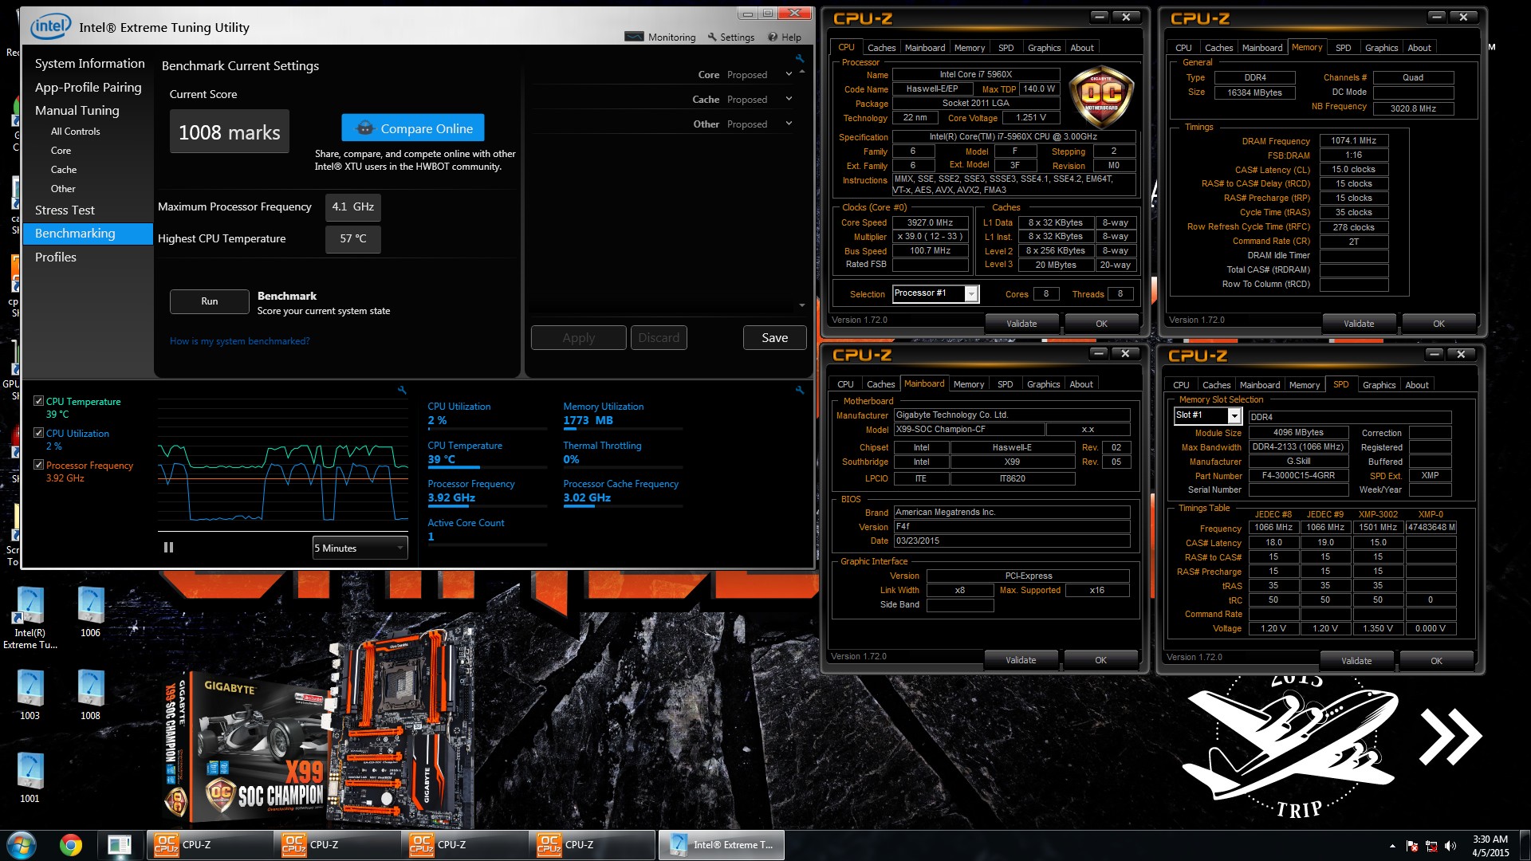The image size is (1531, 861).
Task: Click the Compare Online button
Action: pyautogui.click(x=413, y=128)
